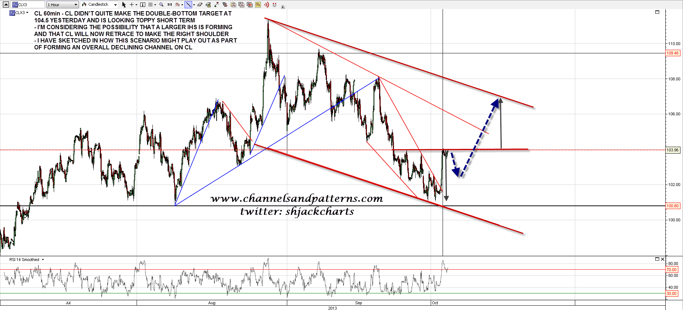The width and height of the screenshot is (683, 310).
Task: Click the red sound alert icon
Action: [266, 5]
